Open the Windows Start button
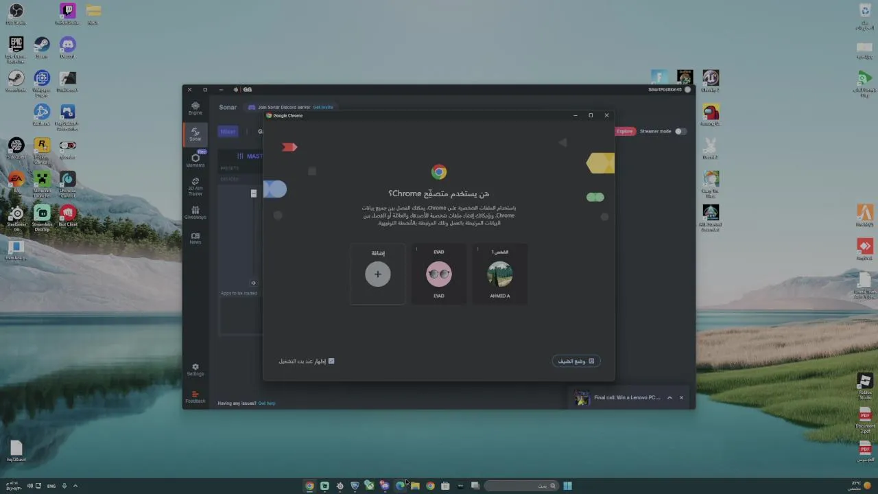 567,486
